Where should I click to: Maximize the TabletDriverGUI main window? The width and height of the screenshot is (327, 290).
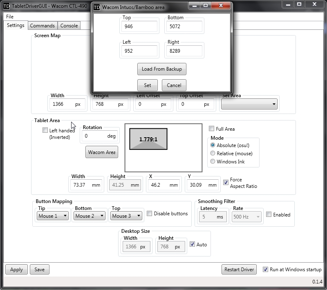coord(299,4)
